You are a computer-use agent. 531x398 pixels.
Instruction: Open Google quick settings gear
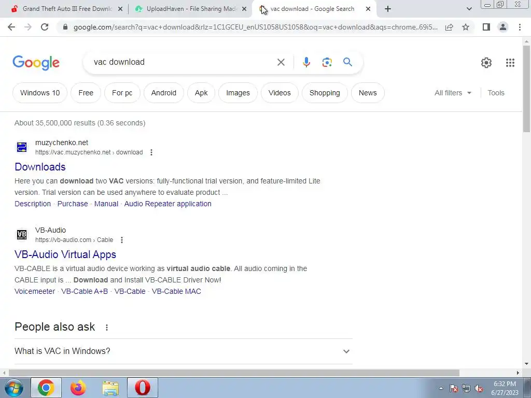486,62
